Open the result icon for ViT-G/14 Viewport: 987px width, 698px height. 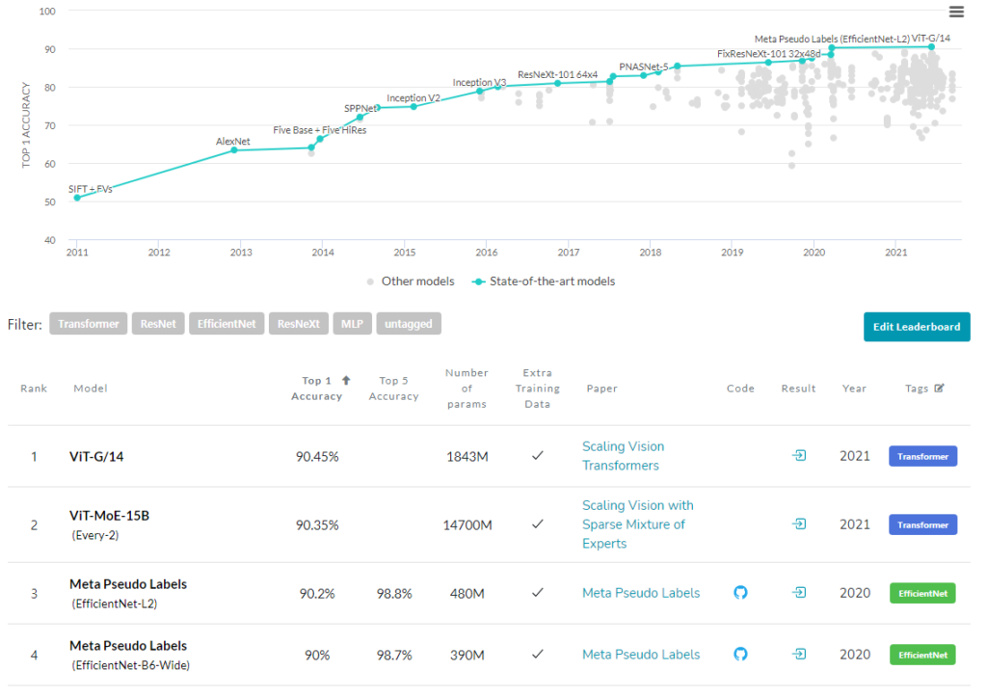798,456
